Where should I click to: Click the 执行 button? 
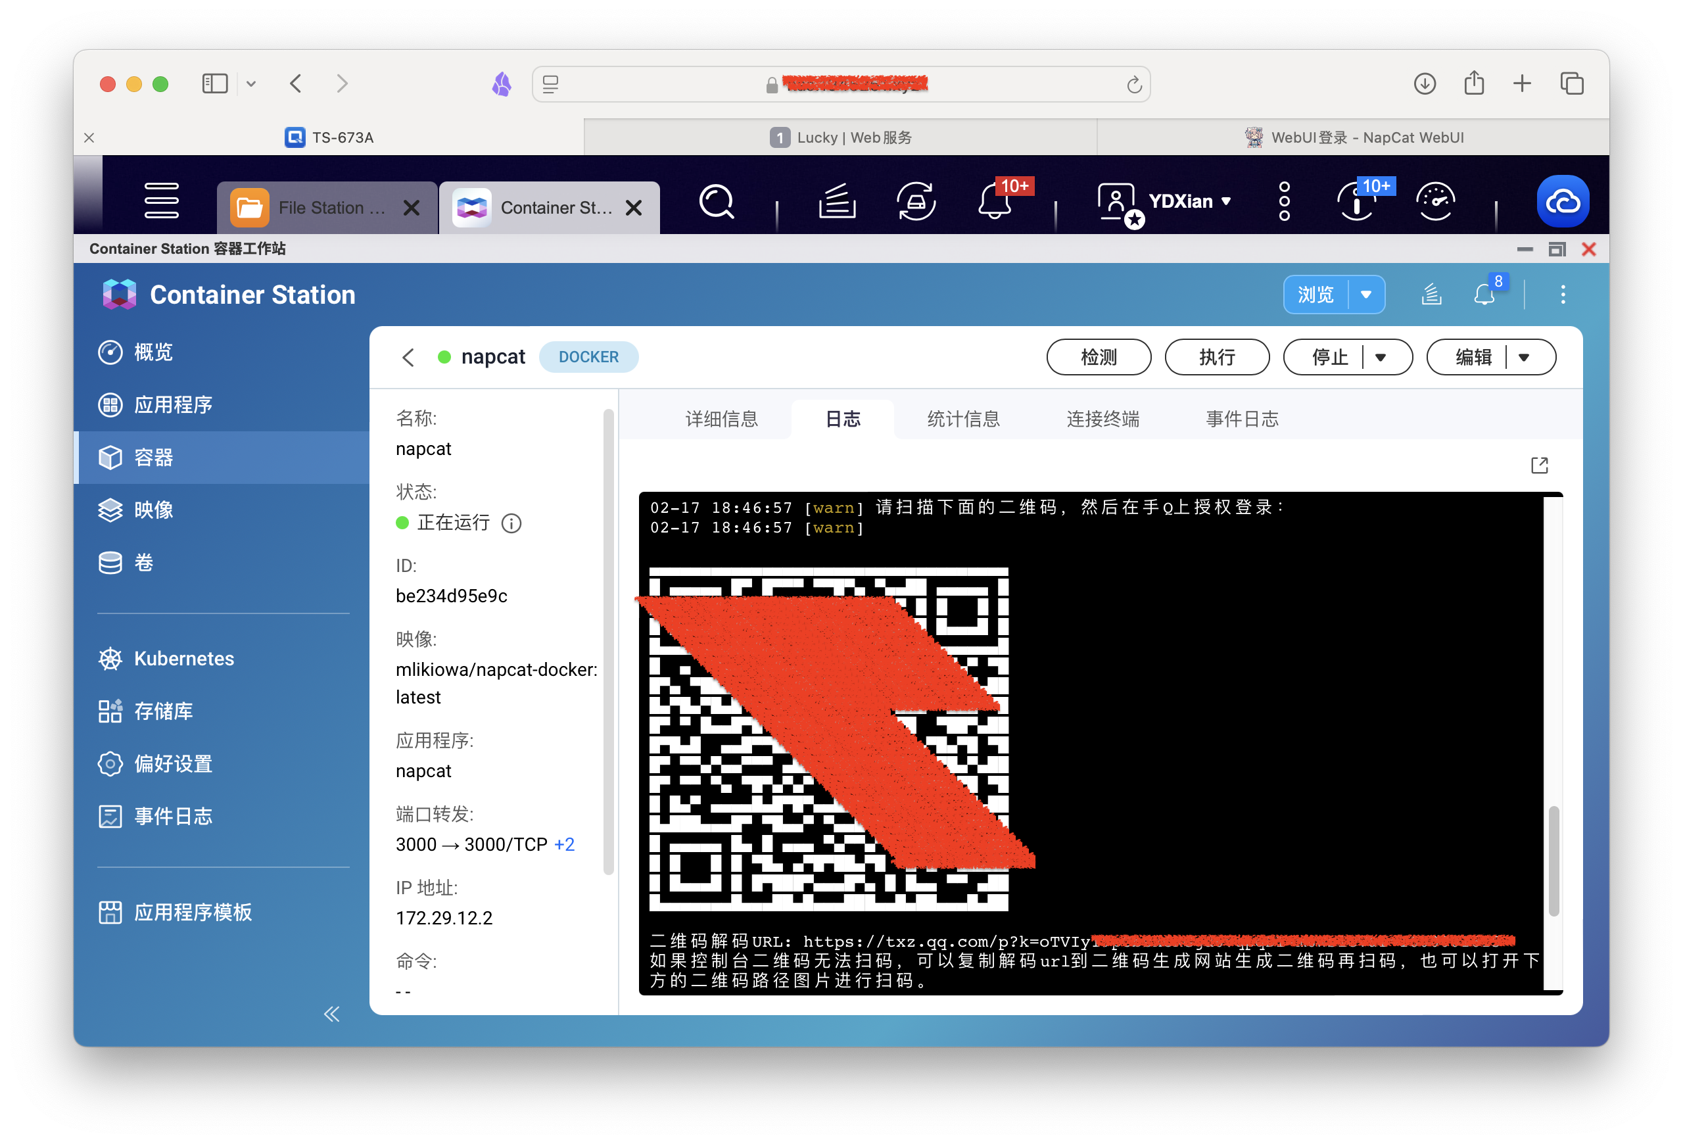[1217, 357]
